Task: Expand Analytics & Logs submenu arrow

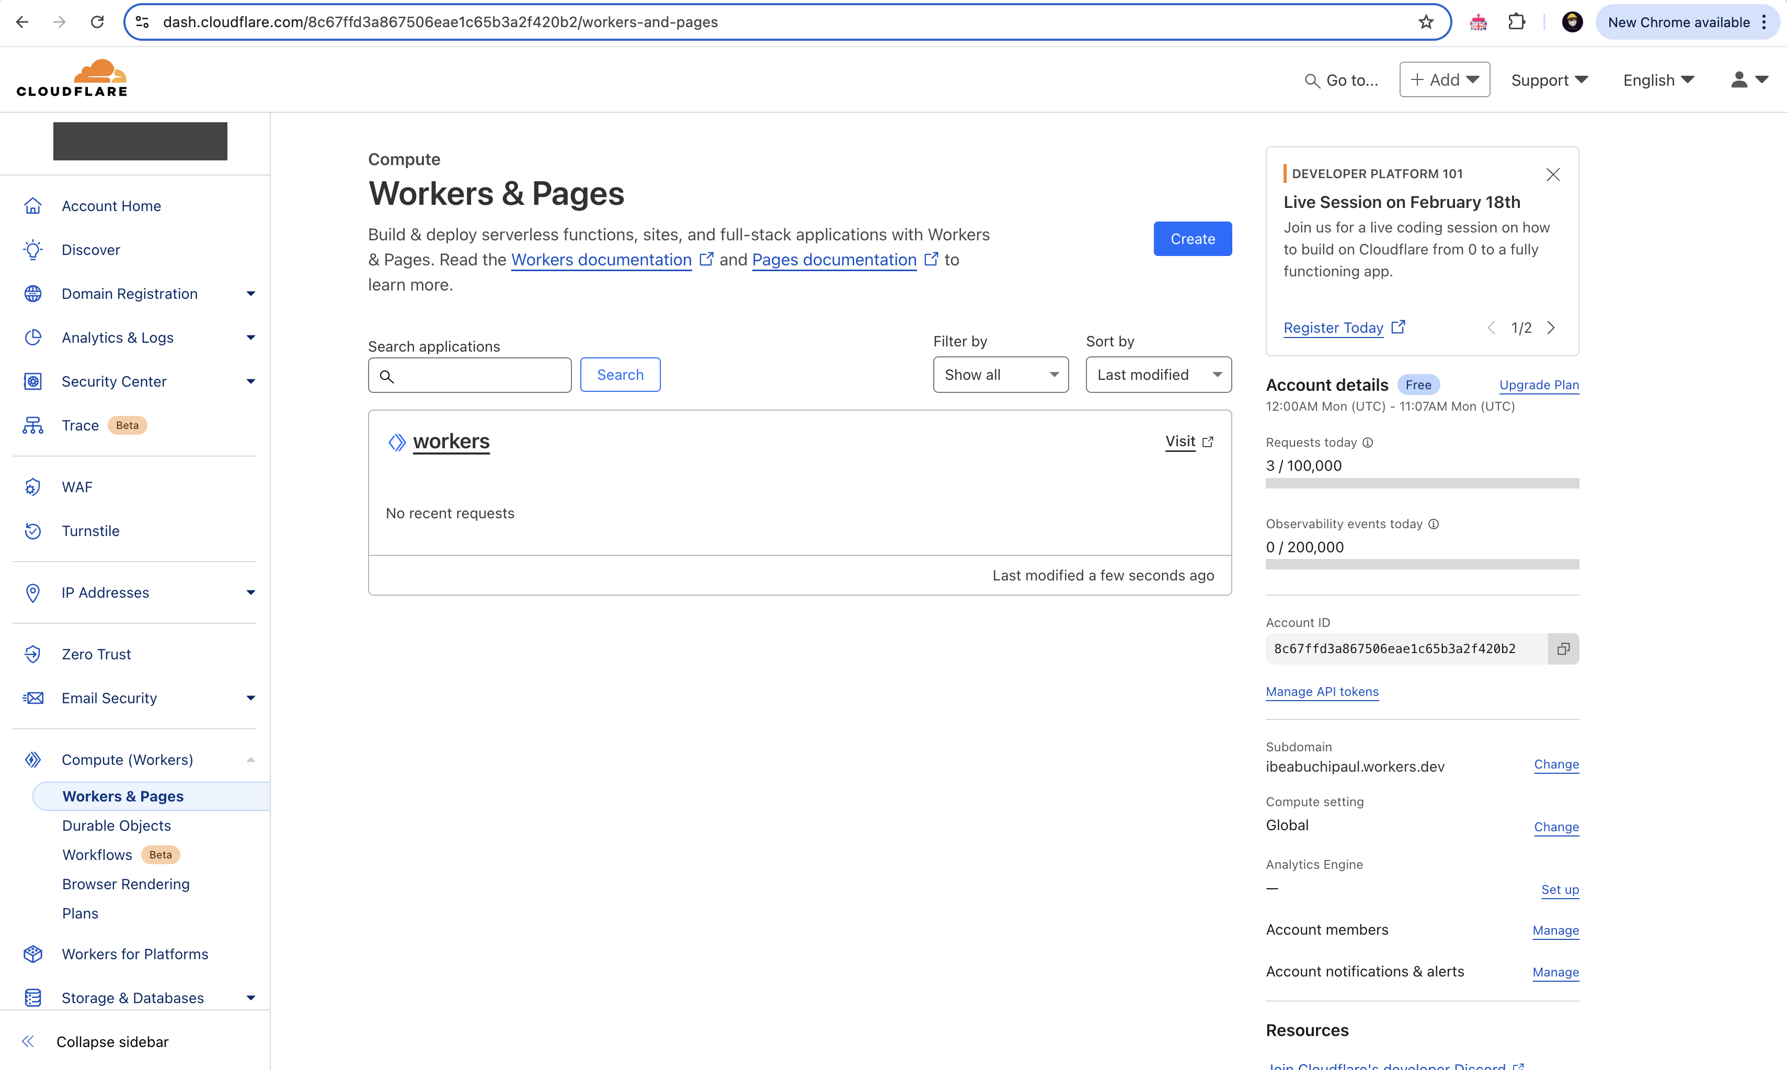Action: [250, 338]
